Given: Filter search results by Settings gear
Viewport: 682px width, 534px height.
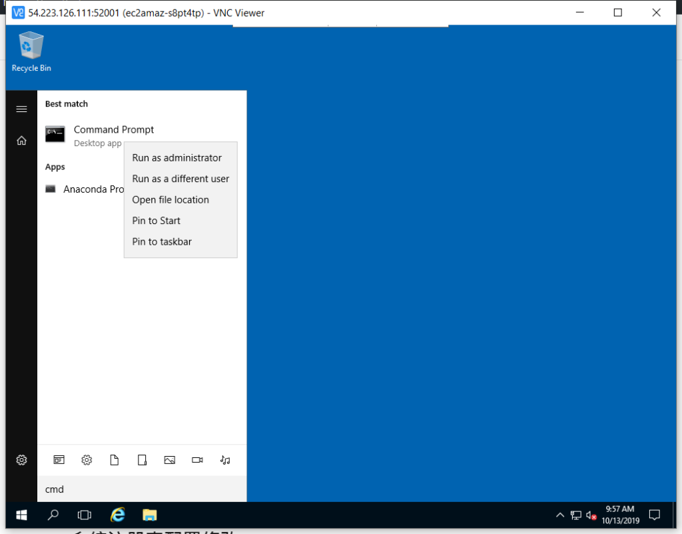Looking at the screenshot, I should point(87,460).
